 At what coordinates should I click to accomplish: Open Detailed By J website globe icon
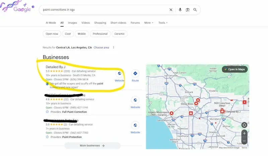pyautogui.click(x=119, y=73)
